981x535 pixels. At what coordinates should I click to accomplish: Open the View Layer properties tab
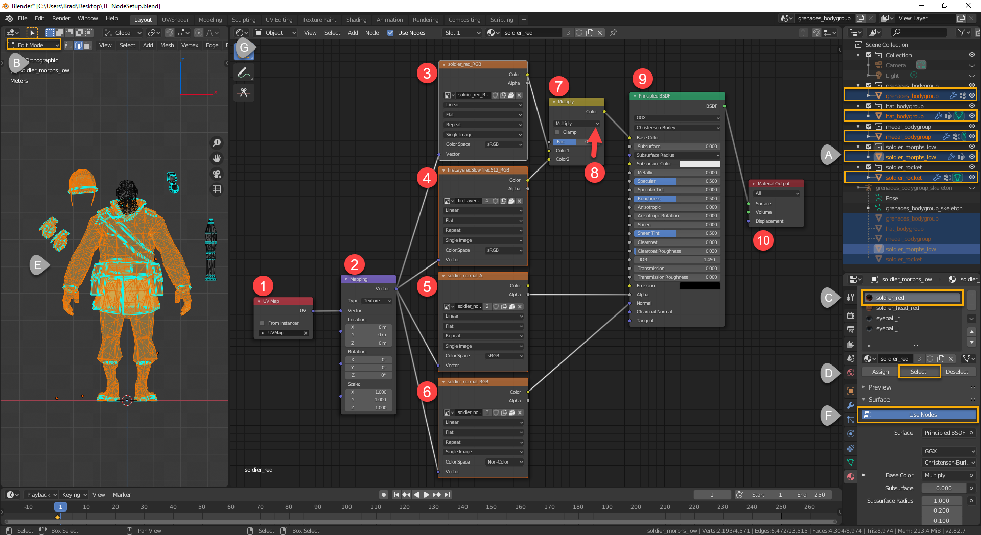pyautogui.click(x=851, y=344)
